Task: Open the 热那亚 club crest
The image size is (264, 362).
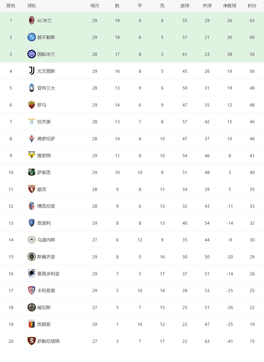Action: pos(32,324)
